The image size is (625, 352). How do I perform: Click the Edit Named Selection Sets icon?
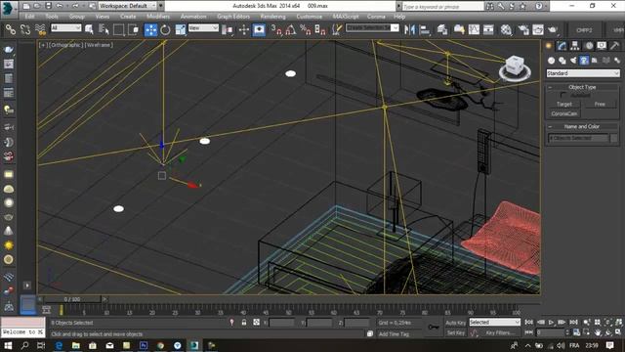tap(337, 29)
